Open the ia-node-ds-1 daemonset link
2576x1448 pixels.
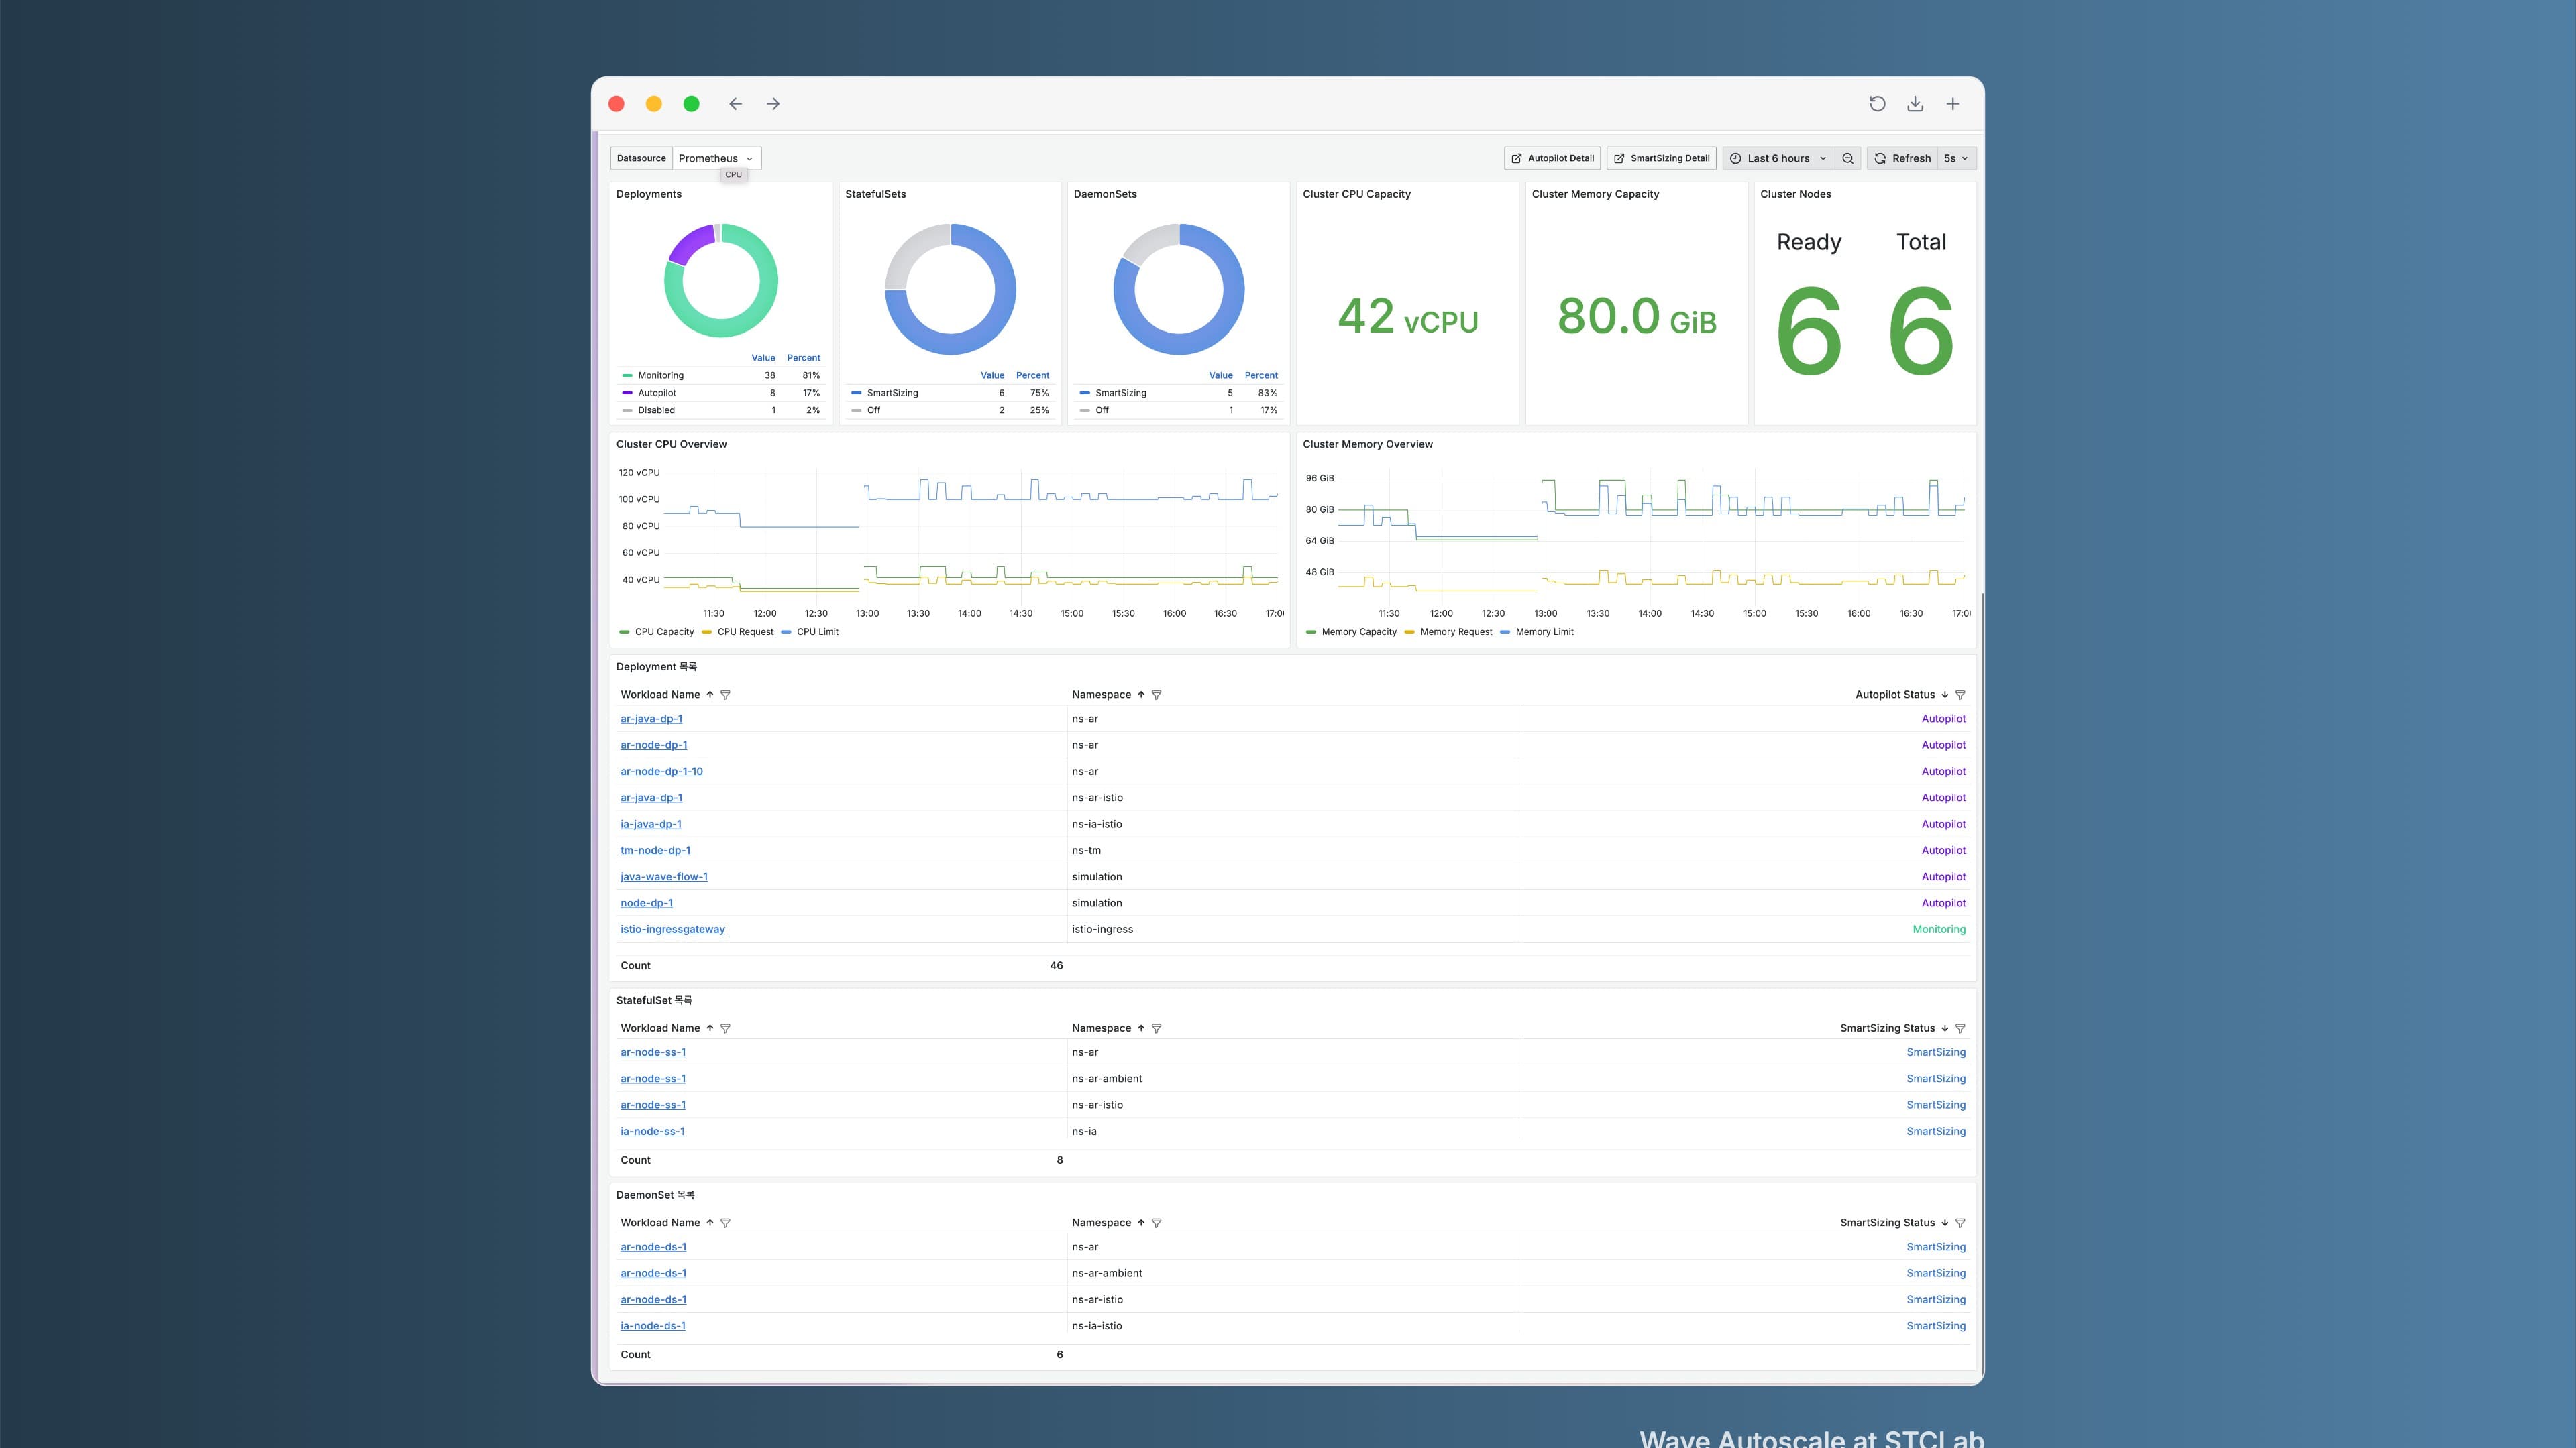pyautogui.click(x=653, y=1326)
